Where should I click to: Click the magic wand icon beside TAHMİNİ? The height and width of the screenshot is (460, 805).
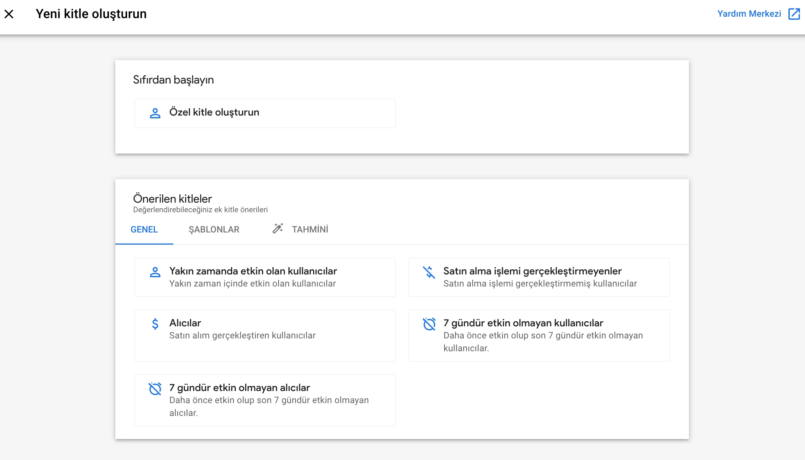[x=278, y=229]
